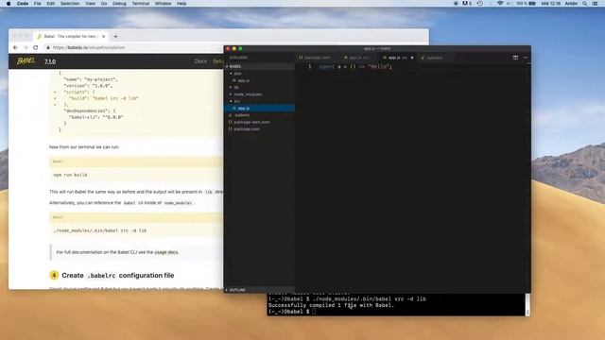Click the terminal window scrollbar
Screen dimensions: 605x340
click(x=527, y=304)
